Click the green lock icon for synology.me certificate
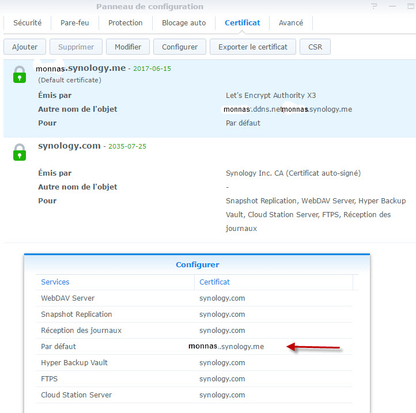Viewport: 416px width, 413px height. (20, 74)
